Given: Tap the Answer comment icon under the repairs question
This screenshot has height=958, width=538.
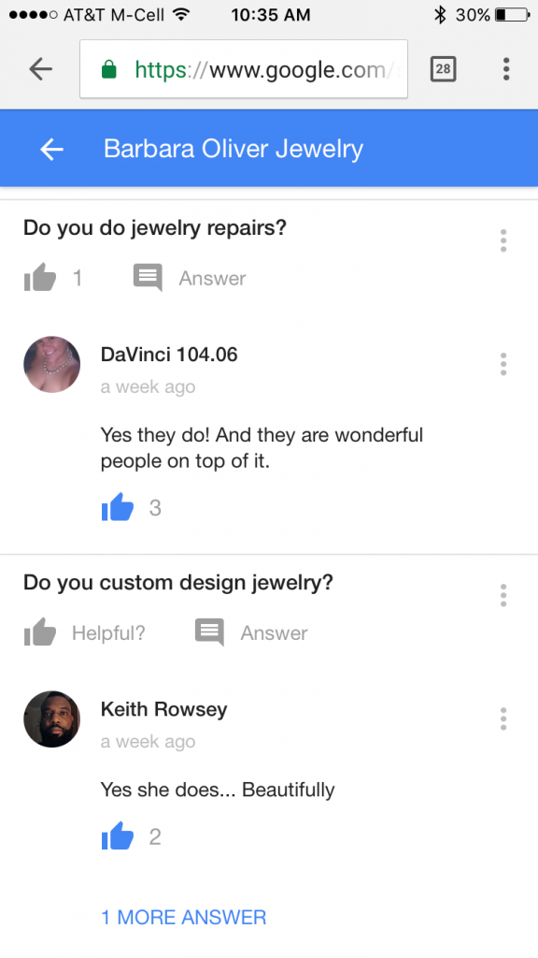Looking at the screenshot, I should click(x=148, y=278).
